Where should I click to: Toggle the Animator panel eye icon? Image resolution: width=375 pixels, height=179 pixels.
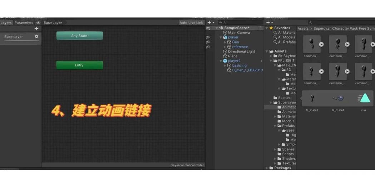tap(38, 23)
